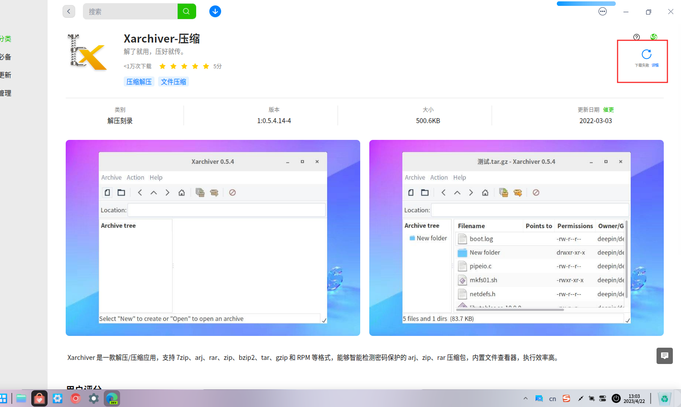The image size is (681, 407).
Task: Open the blue gear icon in the taskbar
Action: [x=58, y=398]
